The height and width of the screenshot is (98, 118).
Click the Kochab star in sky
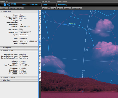click(x=70, y=23)
